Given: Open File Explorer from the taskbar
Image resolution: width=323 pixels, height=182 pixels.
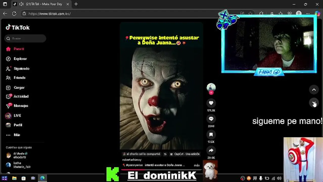Looking at the screenshot, I should coord(14,178).
